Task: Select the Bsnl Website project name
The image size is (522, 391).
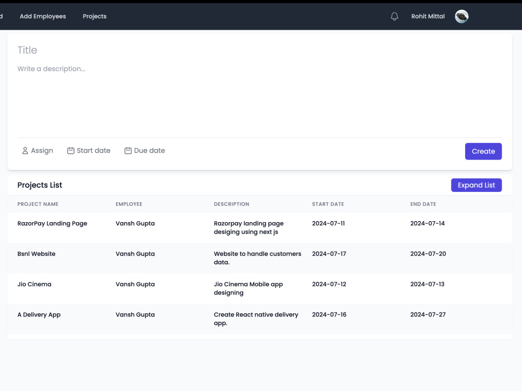Action: tap(37, 254)
